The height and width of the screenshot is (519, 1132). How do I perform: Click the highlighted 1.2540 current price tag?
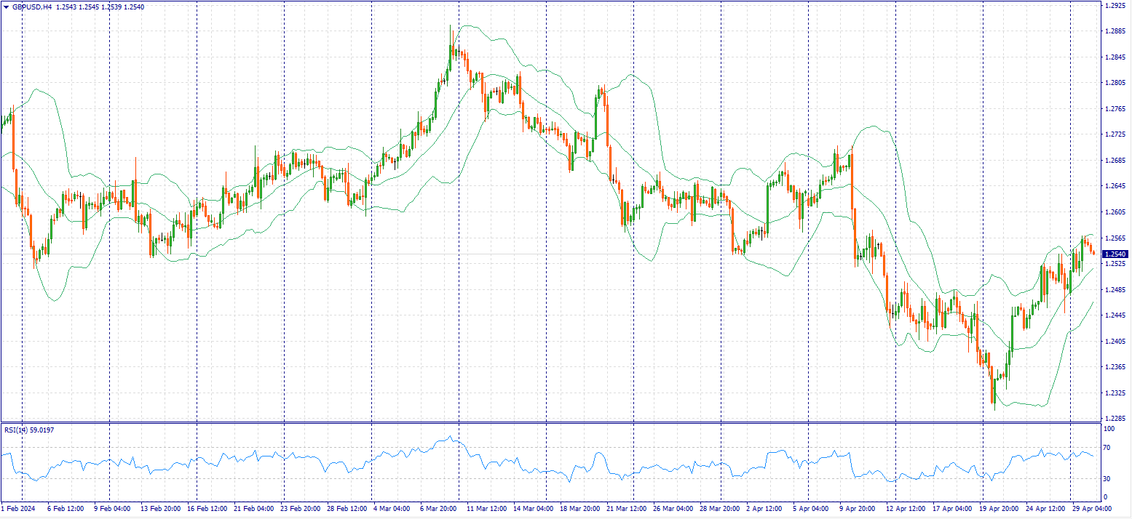pyautogui.click(x=1115, y=254)
